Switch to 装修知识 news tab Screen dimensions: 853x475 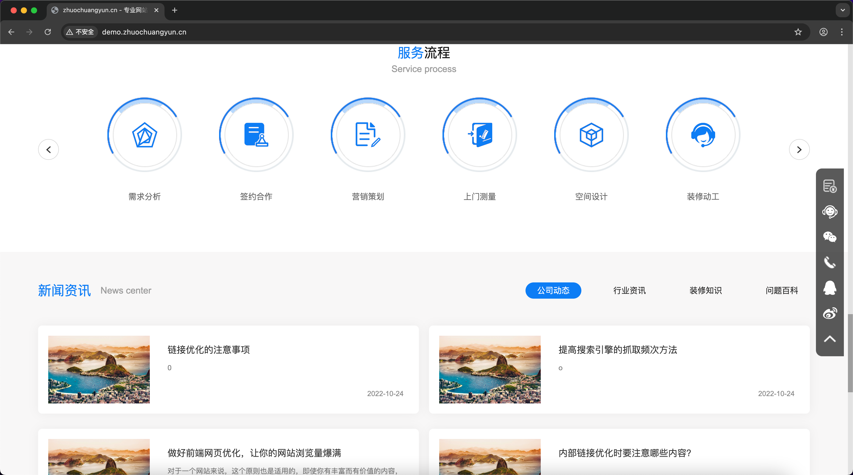coord(705,290)
